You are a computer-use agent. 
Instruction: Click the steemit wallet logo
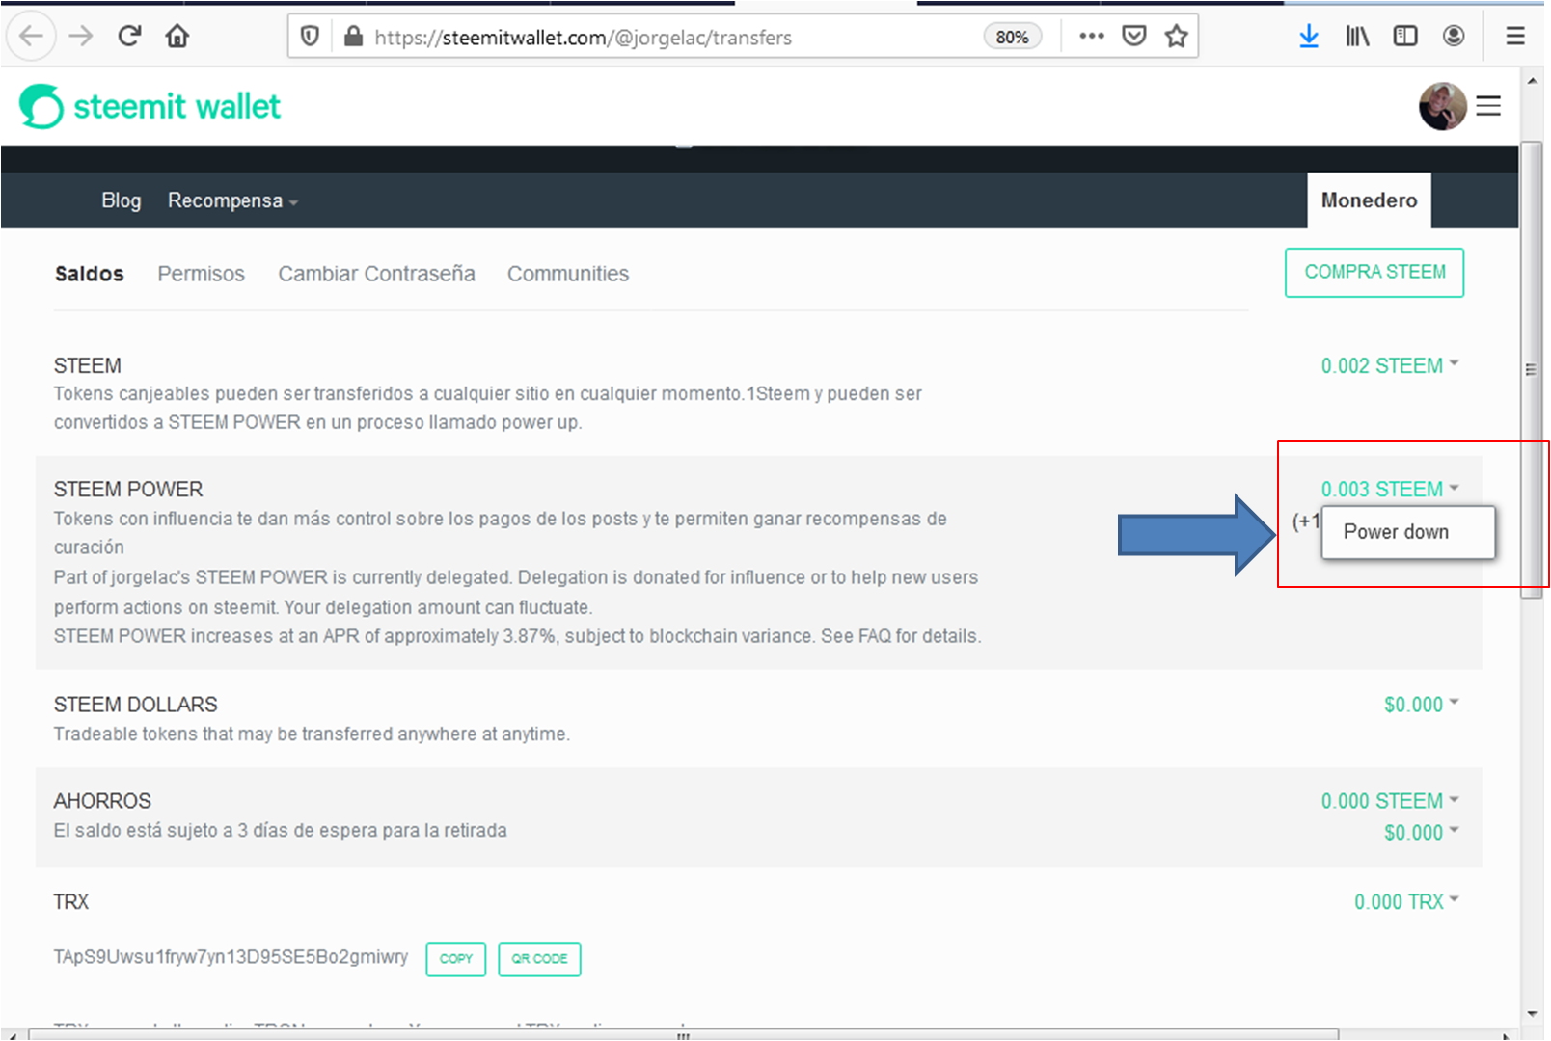[x=150, y=106]
